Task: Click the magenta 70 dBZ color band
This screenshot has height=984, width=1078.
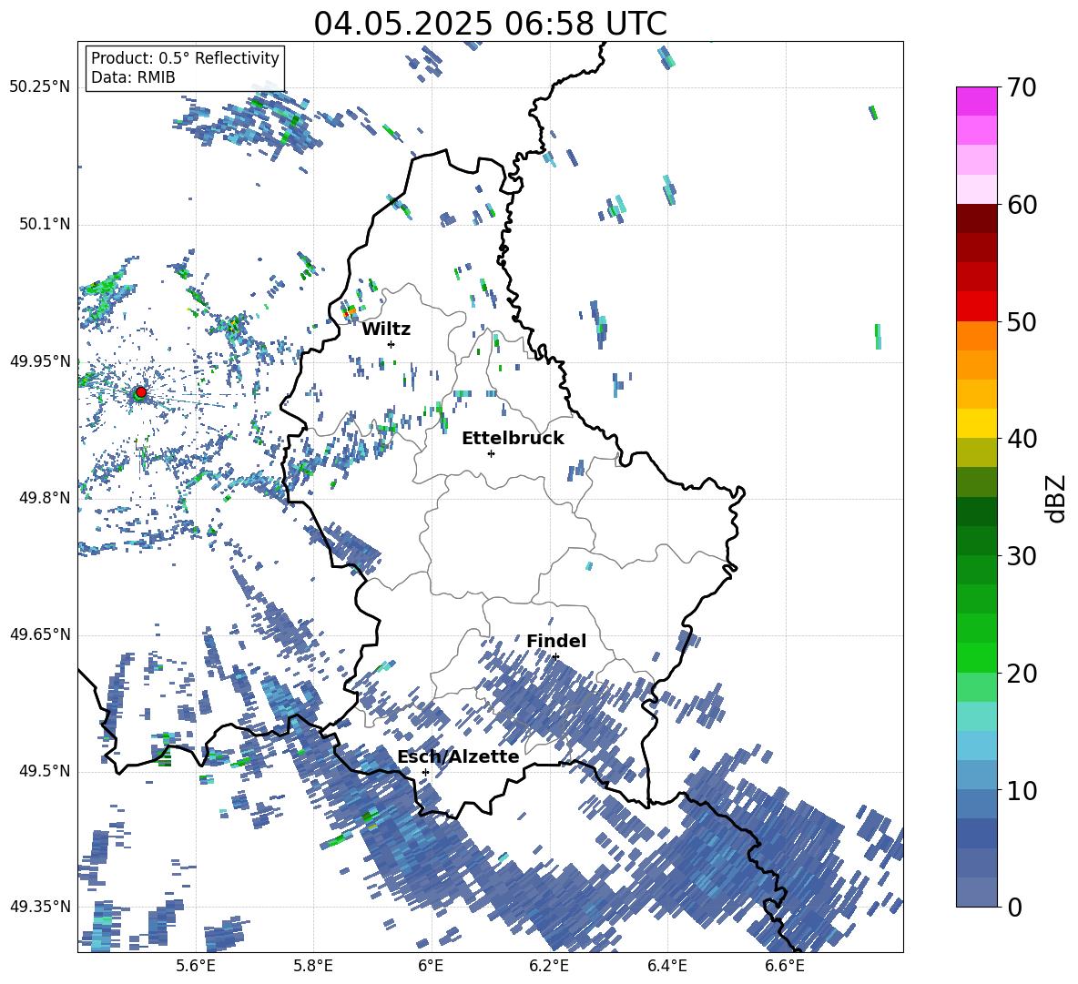Action: click(x=976, y=101)
